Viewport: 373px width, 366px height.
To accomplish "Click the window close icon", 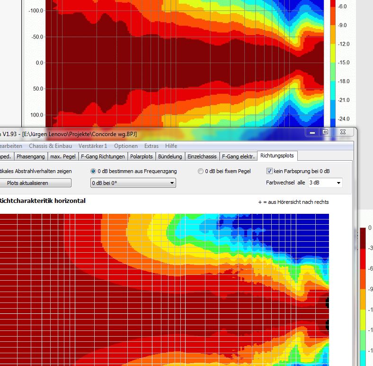I will pos(343,132).
